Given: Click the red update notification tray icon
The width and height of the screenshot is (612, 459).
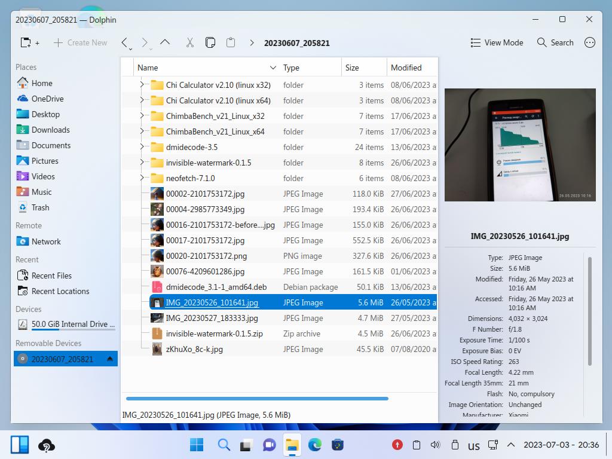Looking at the screenshot, I should [x=397, y=445].
